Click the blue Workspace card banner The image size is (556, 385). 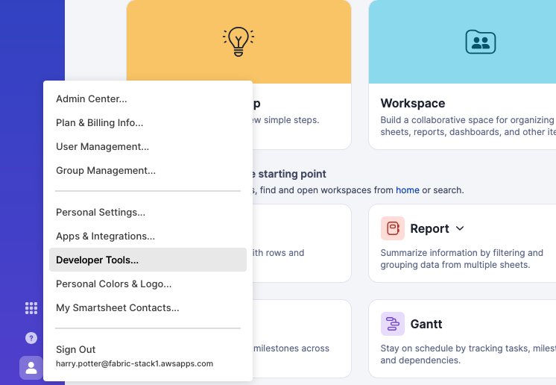coord(462,42)
